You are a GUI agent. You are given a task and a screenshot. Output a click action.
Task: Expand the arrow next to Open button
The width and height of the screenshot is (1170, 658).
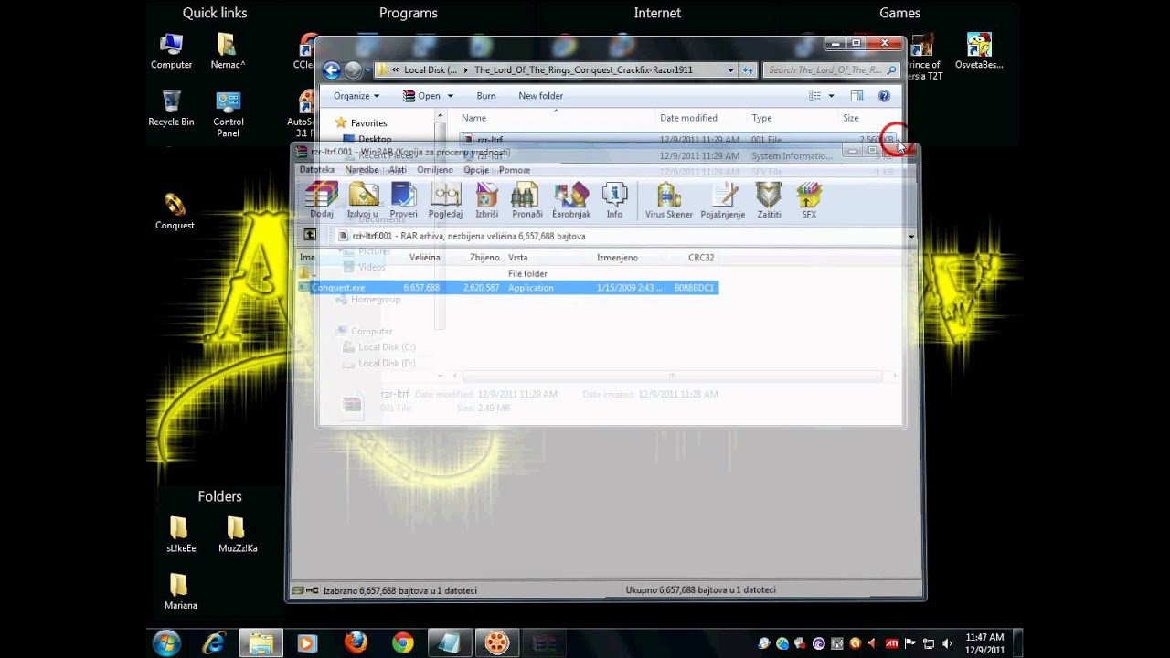[x=450, y=96]
